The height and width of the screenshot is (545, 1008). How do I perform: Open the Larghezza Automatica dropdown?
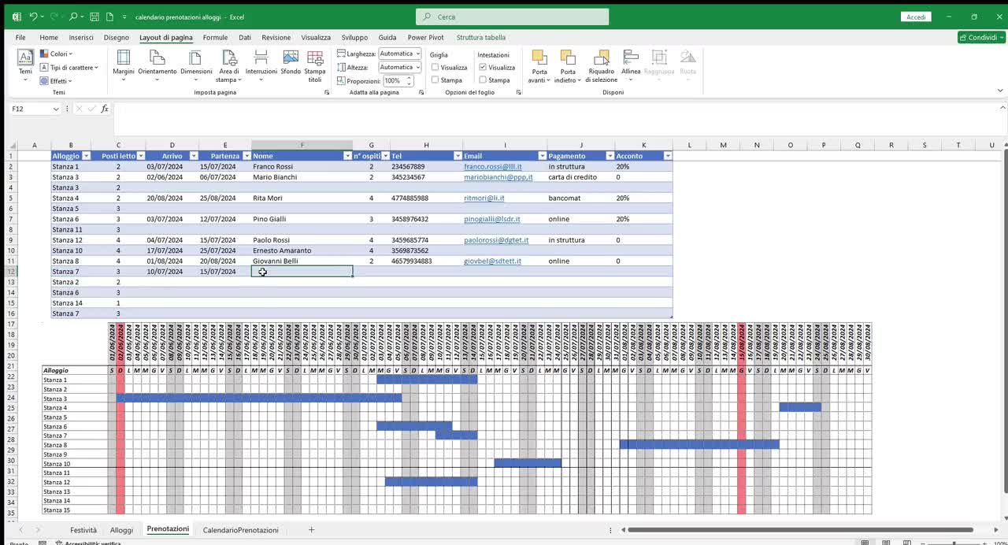pos(417,54)
